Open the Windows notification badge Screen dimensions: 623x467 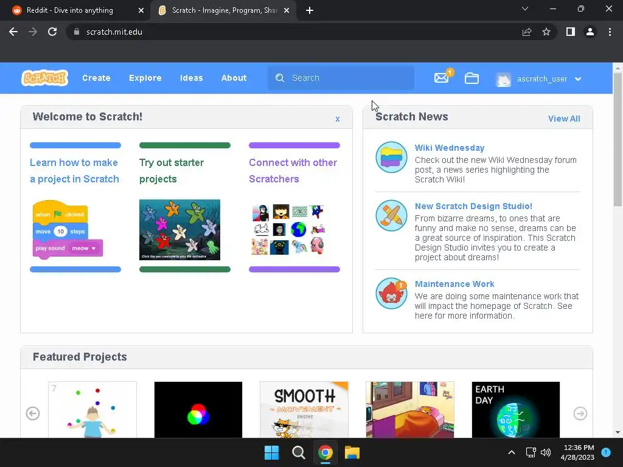pos(606,452)
